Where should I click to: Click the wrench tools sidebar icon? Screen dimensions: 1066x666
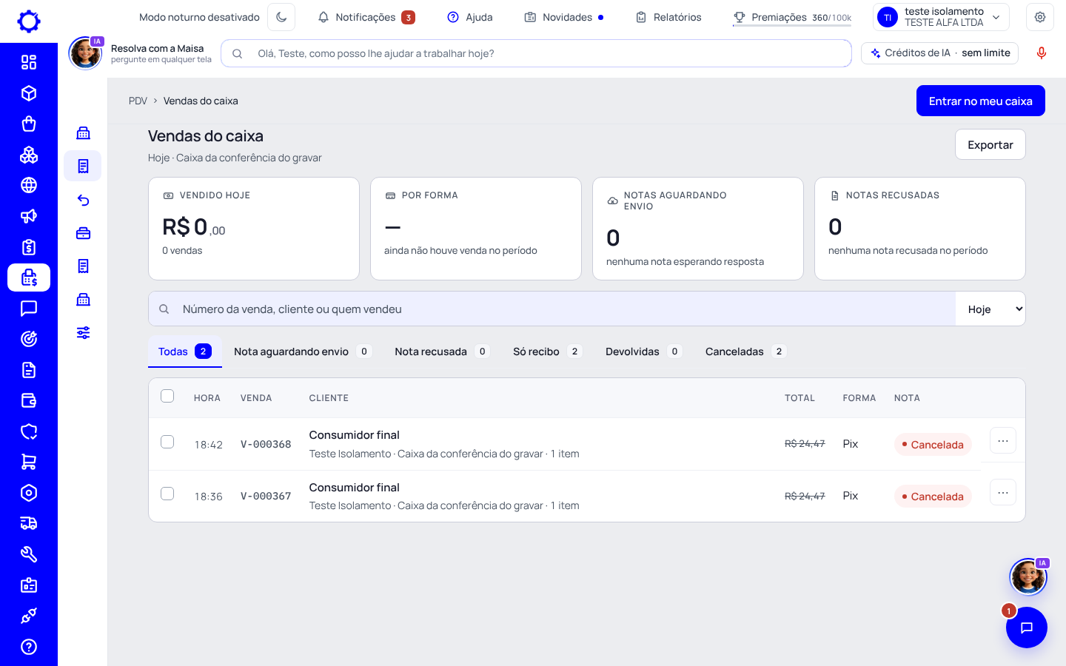(29, 554)
